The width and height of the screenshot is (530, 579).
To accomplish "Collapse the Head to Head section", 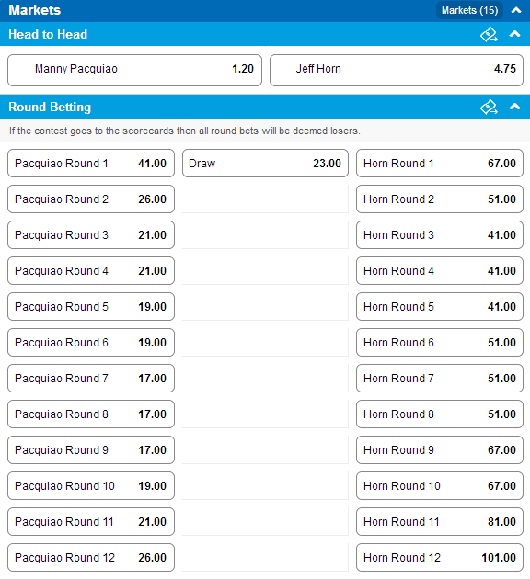I will click(515, 34).
